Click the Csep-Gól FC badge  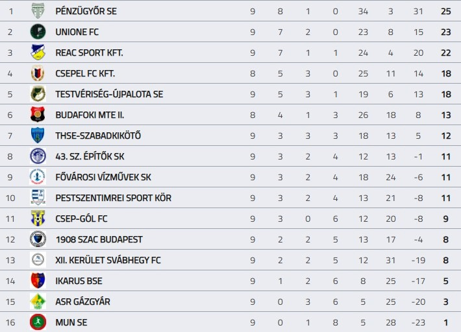38,219
